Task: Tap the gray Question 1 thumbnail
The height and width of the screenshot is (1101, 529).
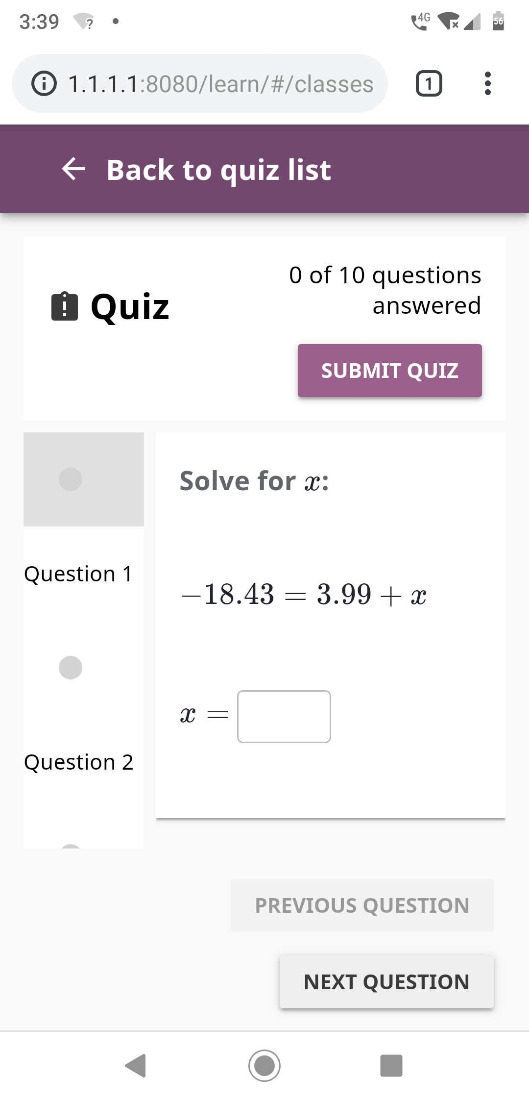Action: (x=83, y=480)
